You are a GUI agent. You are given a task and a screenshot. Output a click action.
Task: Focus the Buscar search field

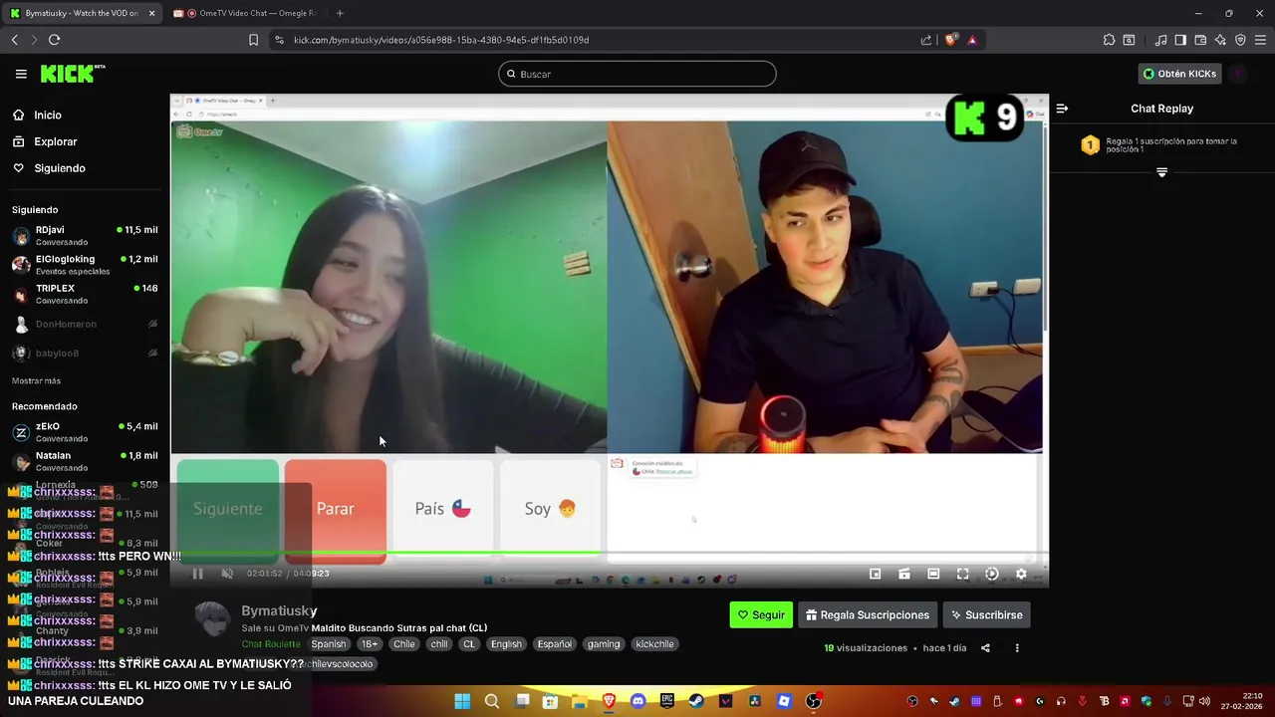coord(637,74)
